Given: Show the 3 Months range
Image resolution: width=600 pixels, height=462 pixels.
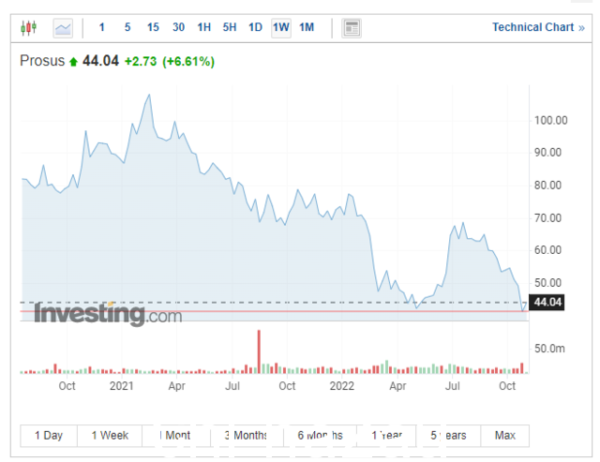Looking at the screenshot, I should pos(247,436).
